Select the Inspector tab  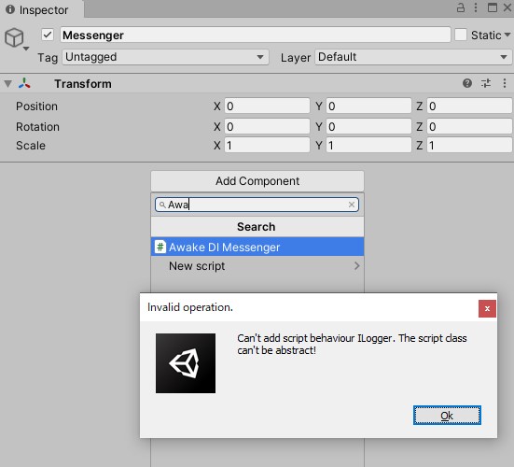[42, 9]
